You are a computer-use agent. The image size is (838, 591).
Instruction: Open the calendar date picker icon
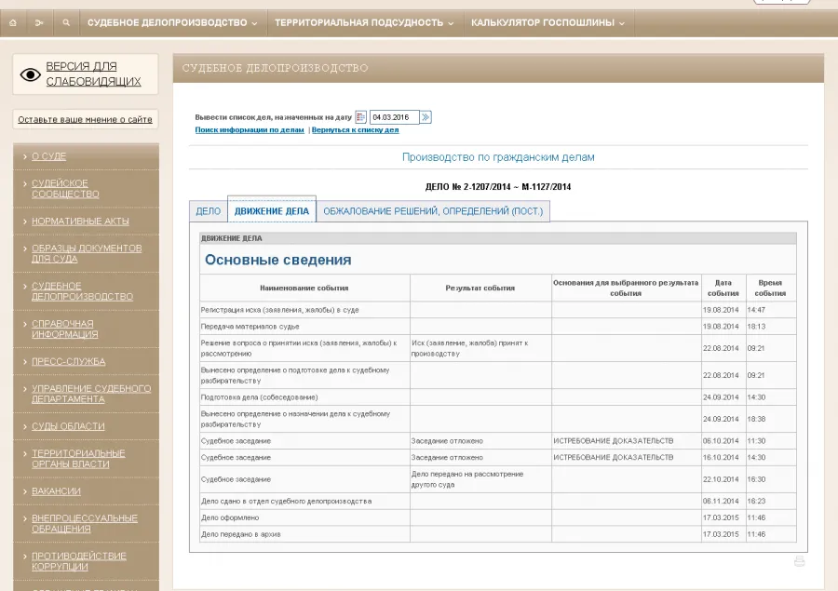coord(360,117)
